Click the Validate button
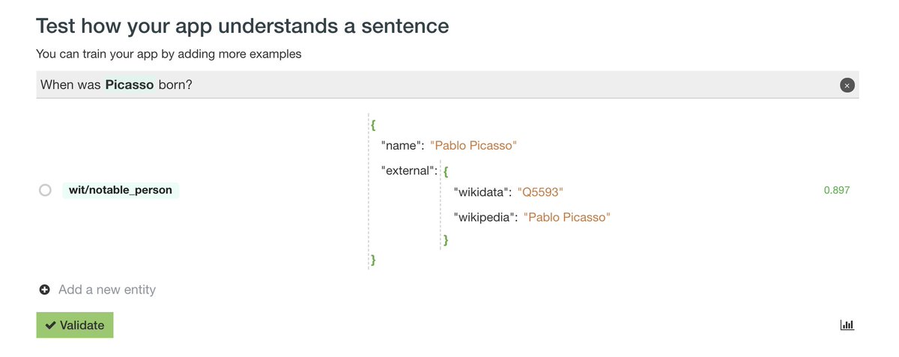 [75, 325]
